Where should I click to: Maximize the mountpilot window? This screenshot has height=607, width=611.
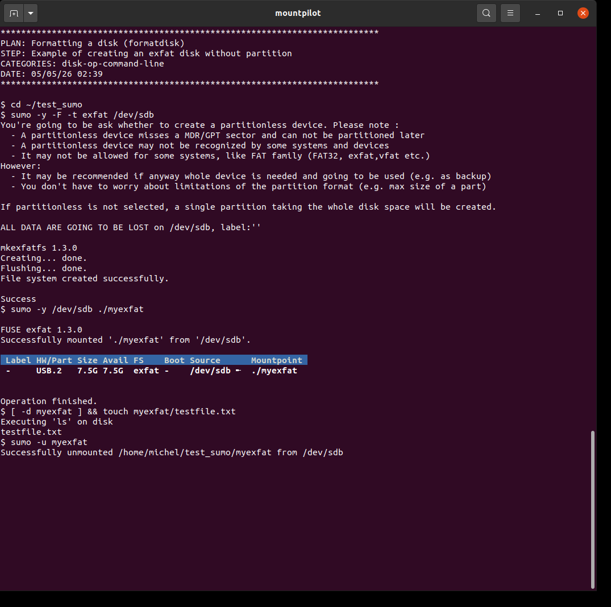(x=560, y=13)
